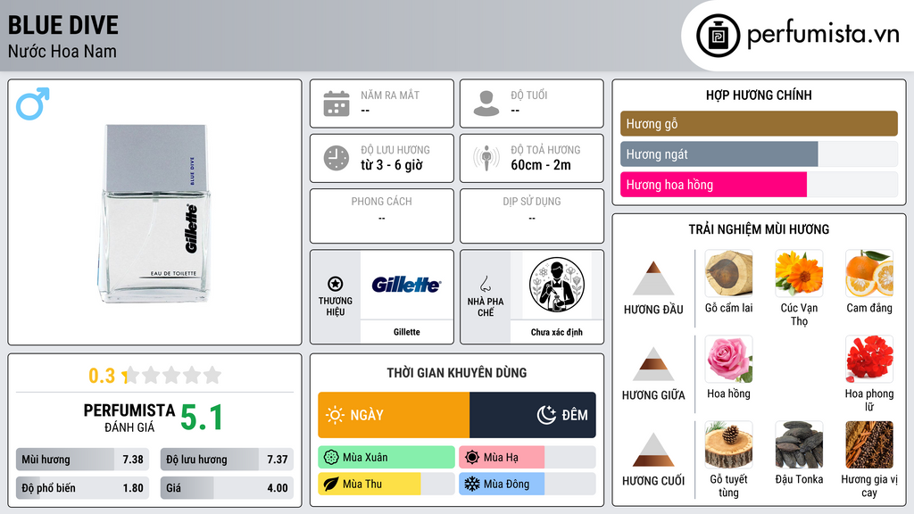Click the Mùa Xuân season bar
914x514 pixels.
click(386, 458)
